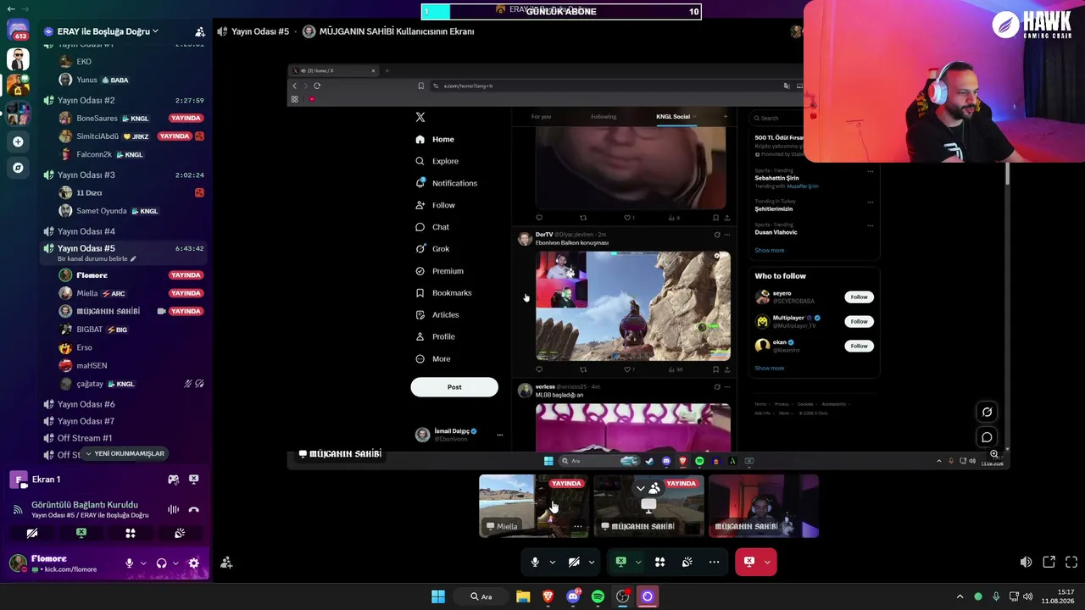Toggle noise suppression waveform icon

(x=173, y=509)
